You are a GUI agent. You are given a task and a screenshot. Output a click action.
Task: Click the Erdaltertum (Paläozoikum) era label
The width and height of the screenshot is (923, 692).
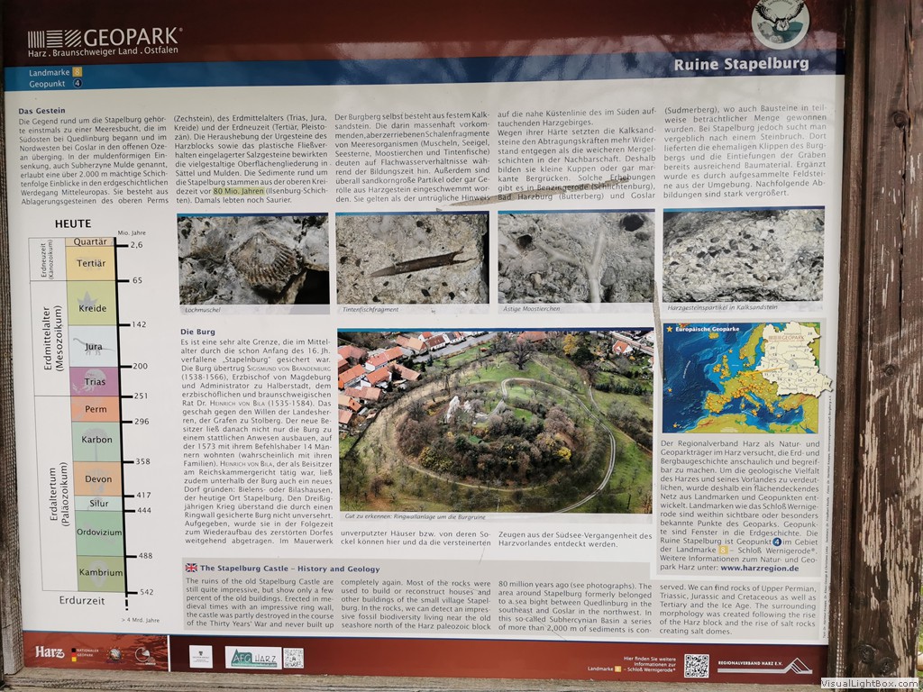59,494
